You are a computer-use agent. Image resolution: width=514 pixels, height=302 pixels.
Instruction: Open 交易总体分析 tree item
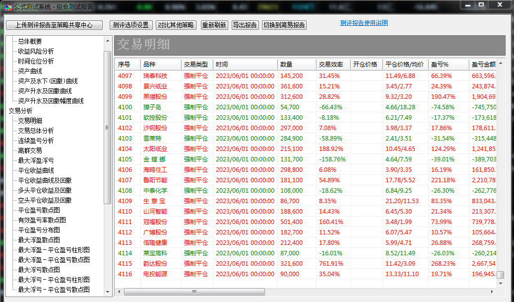pos(36,131)
